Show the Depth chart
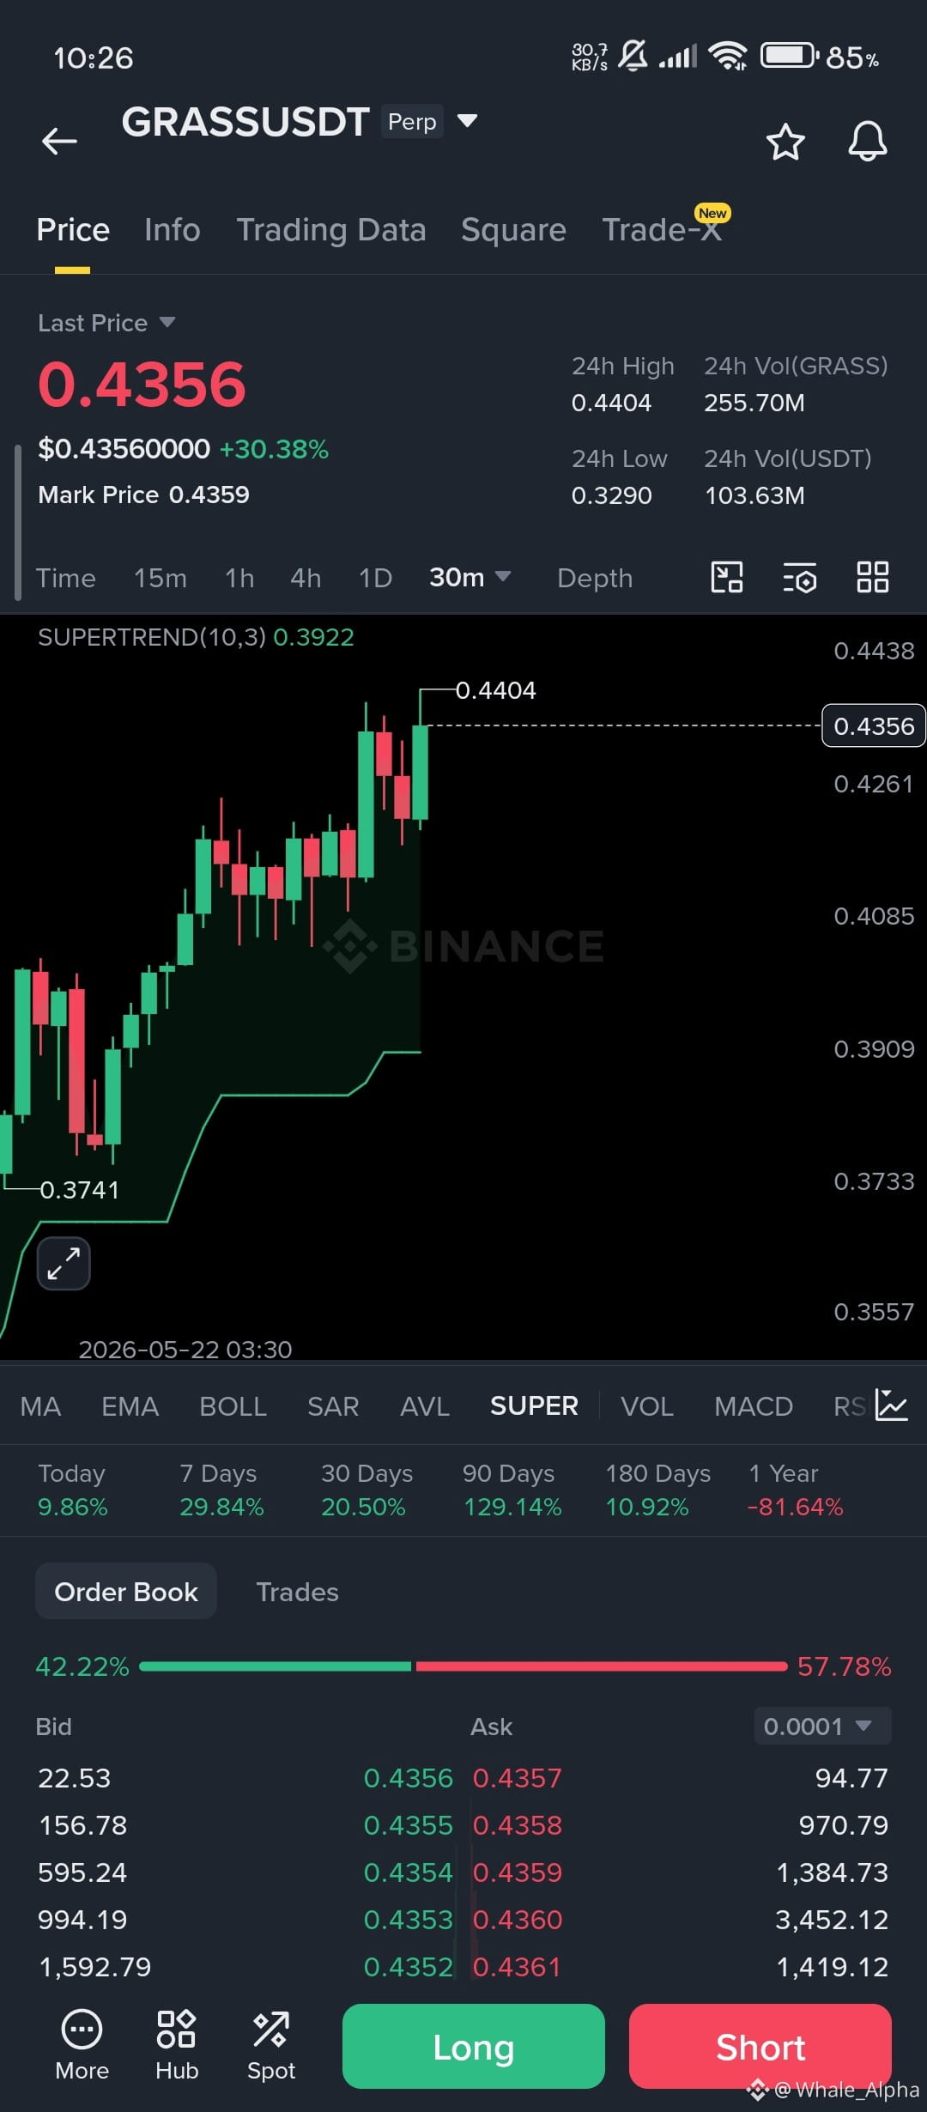Screen dimensions: 927x2112 coord(595,578)
